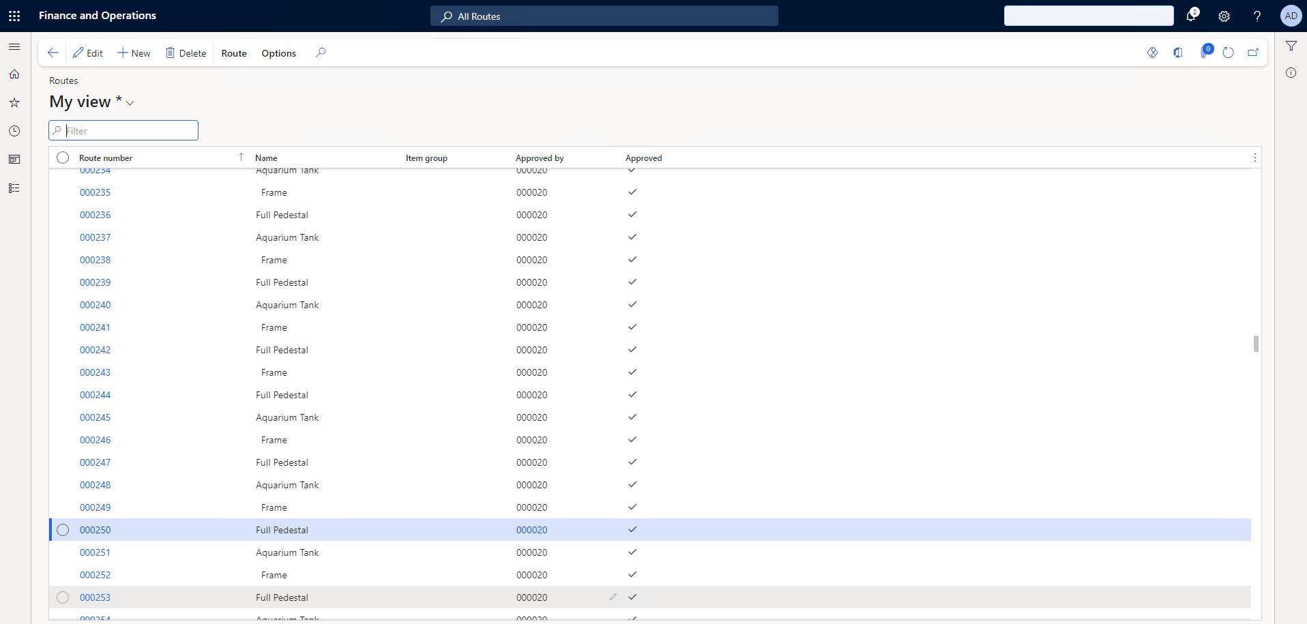Viewport: 1307px width, 624px height.
Task: Select row 000250 radio circle
Action: [63, 530]
